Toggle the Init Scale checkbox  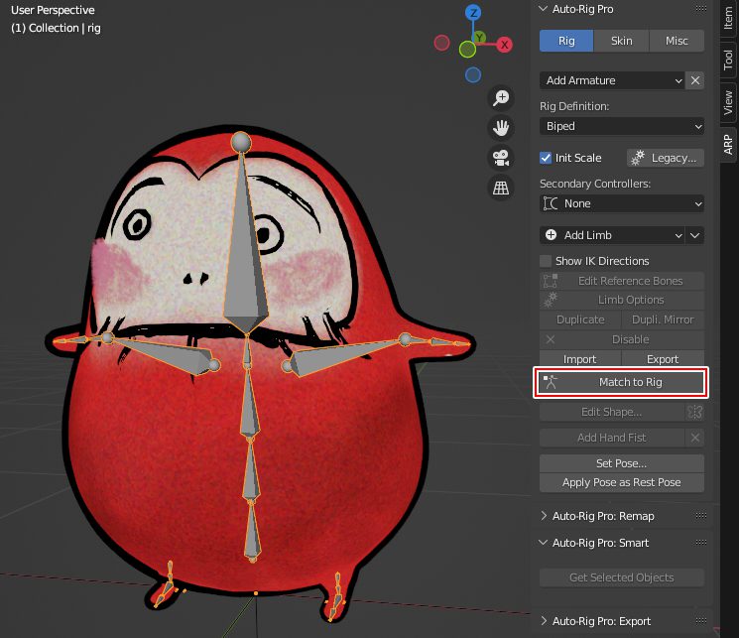[546, 158]
